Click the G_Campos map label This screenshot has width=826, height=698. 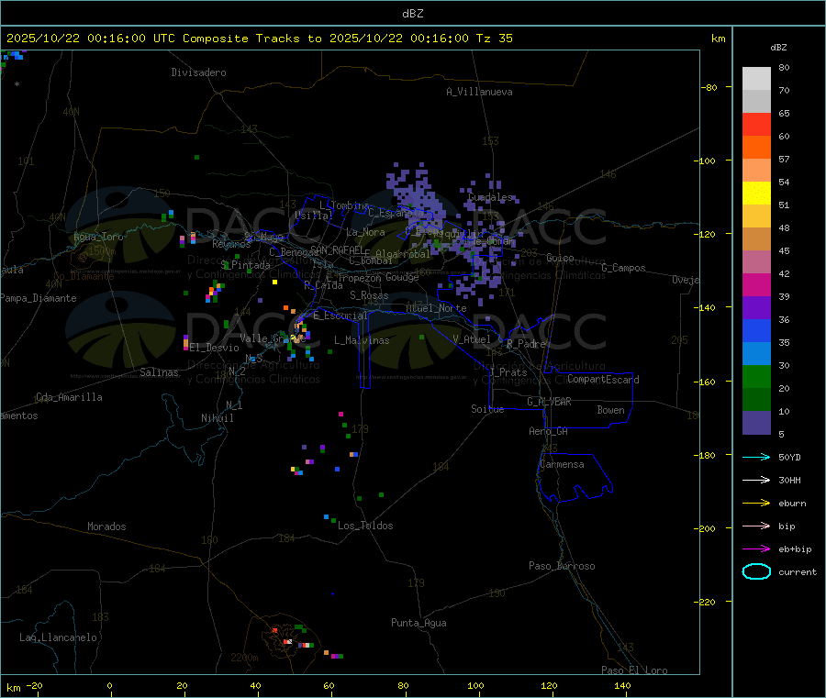point(623,268)
